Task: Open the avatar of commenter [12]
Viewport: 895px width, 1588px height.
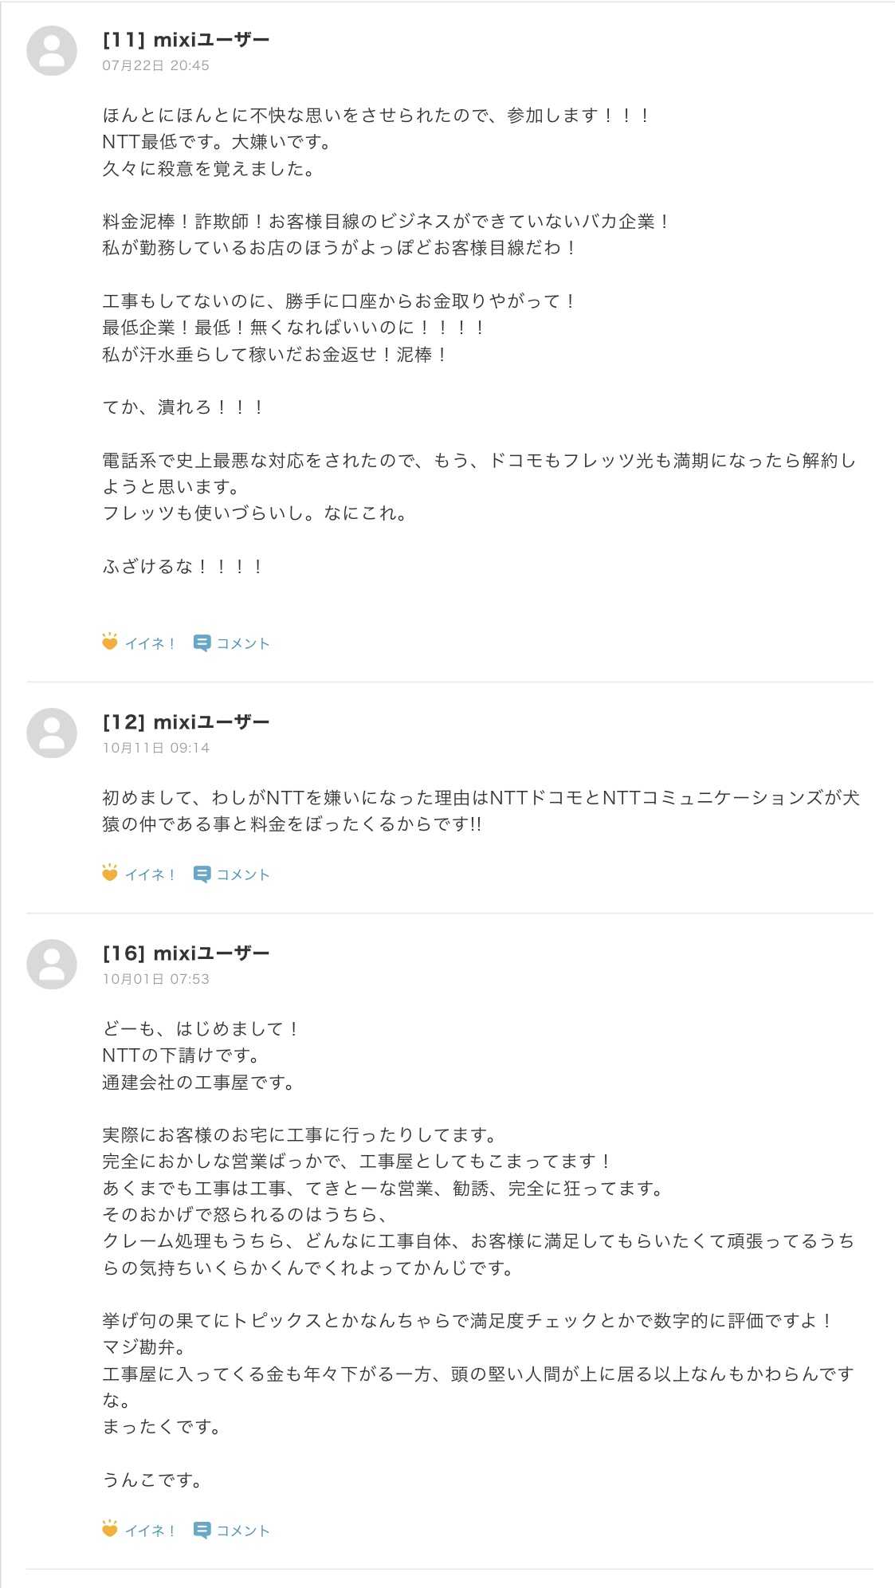Action: coord(52,733)
